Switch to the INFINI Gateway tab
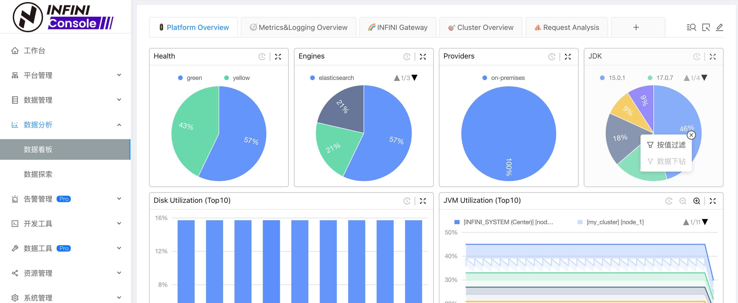738x303 pixels. pos(398,27)
